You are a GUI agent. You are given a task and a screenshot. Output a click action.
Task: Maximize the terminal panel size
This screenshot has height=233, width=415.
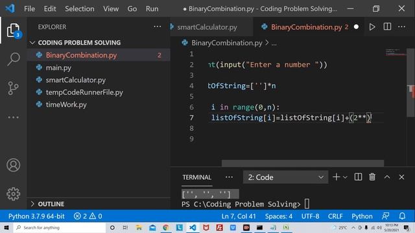pyautogui.click(x=387, y=177)
